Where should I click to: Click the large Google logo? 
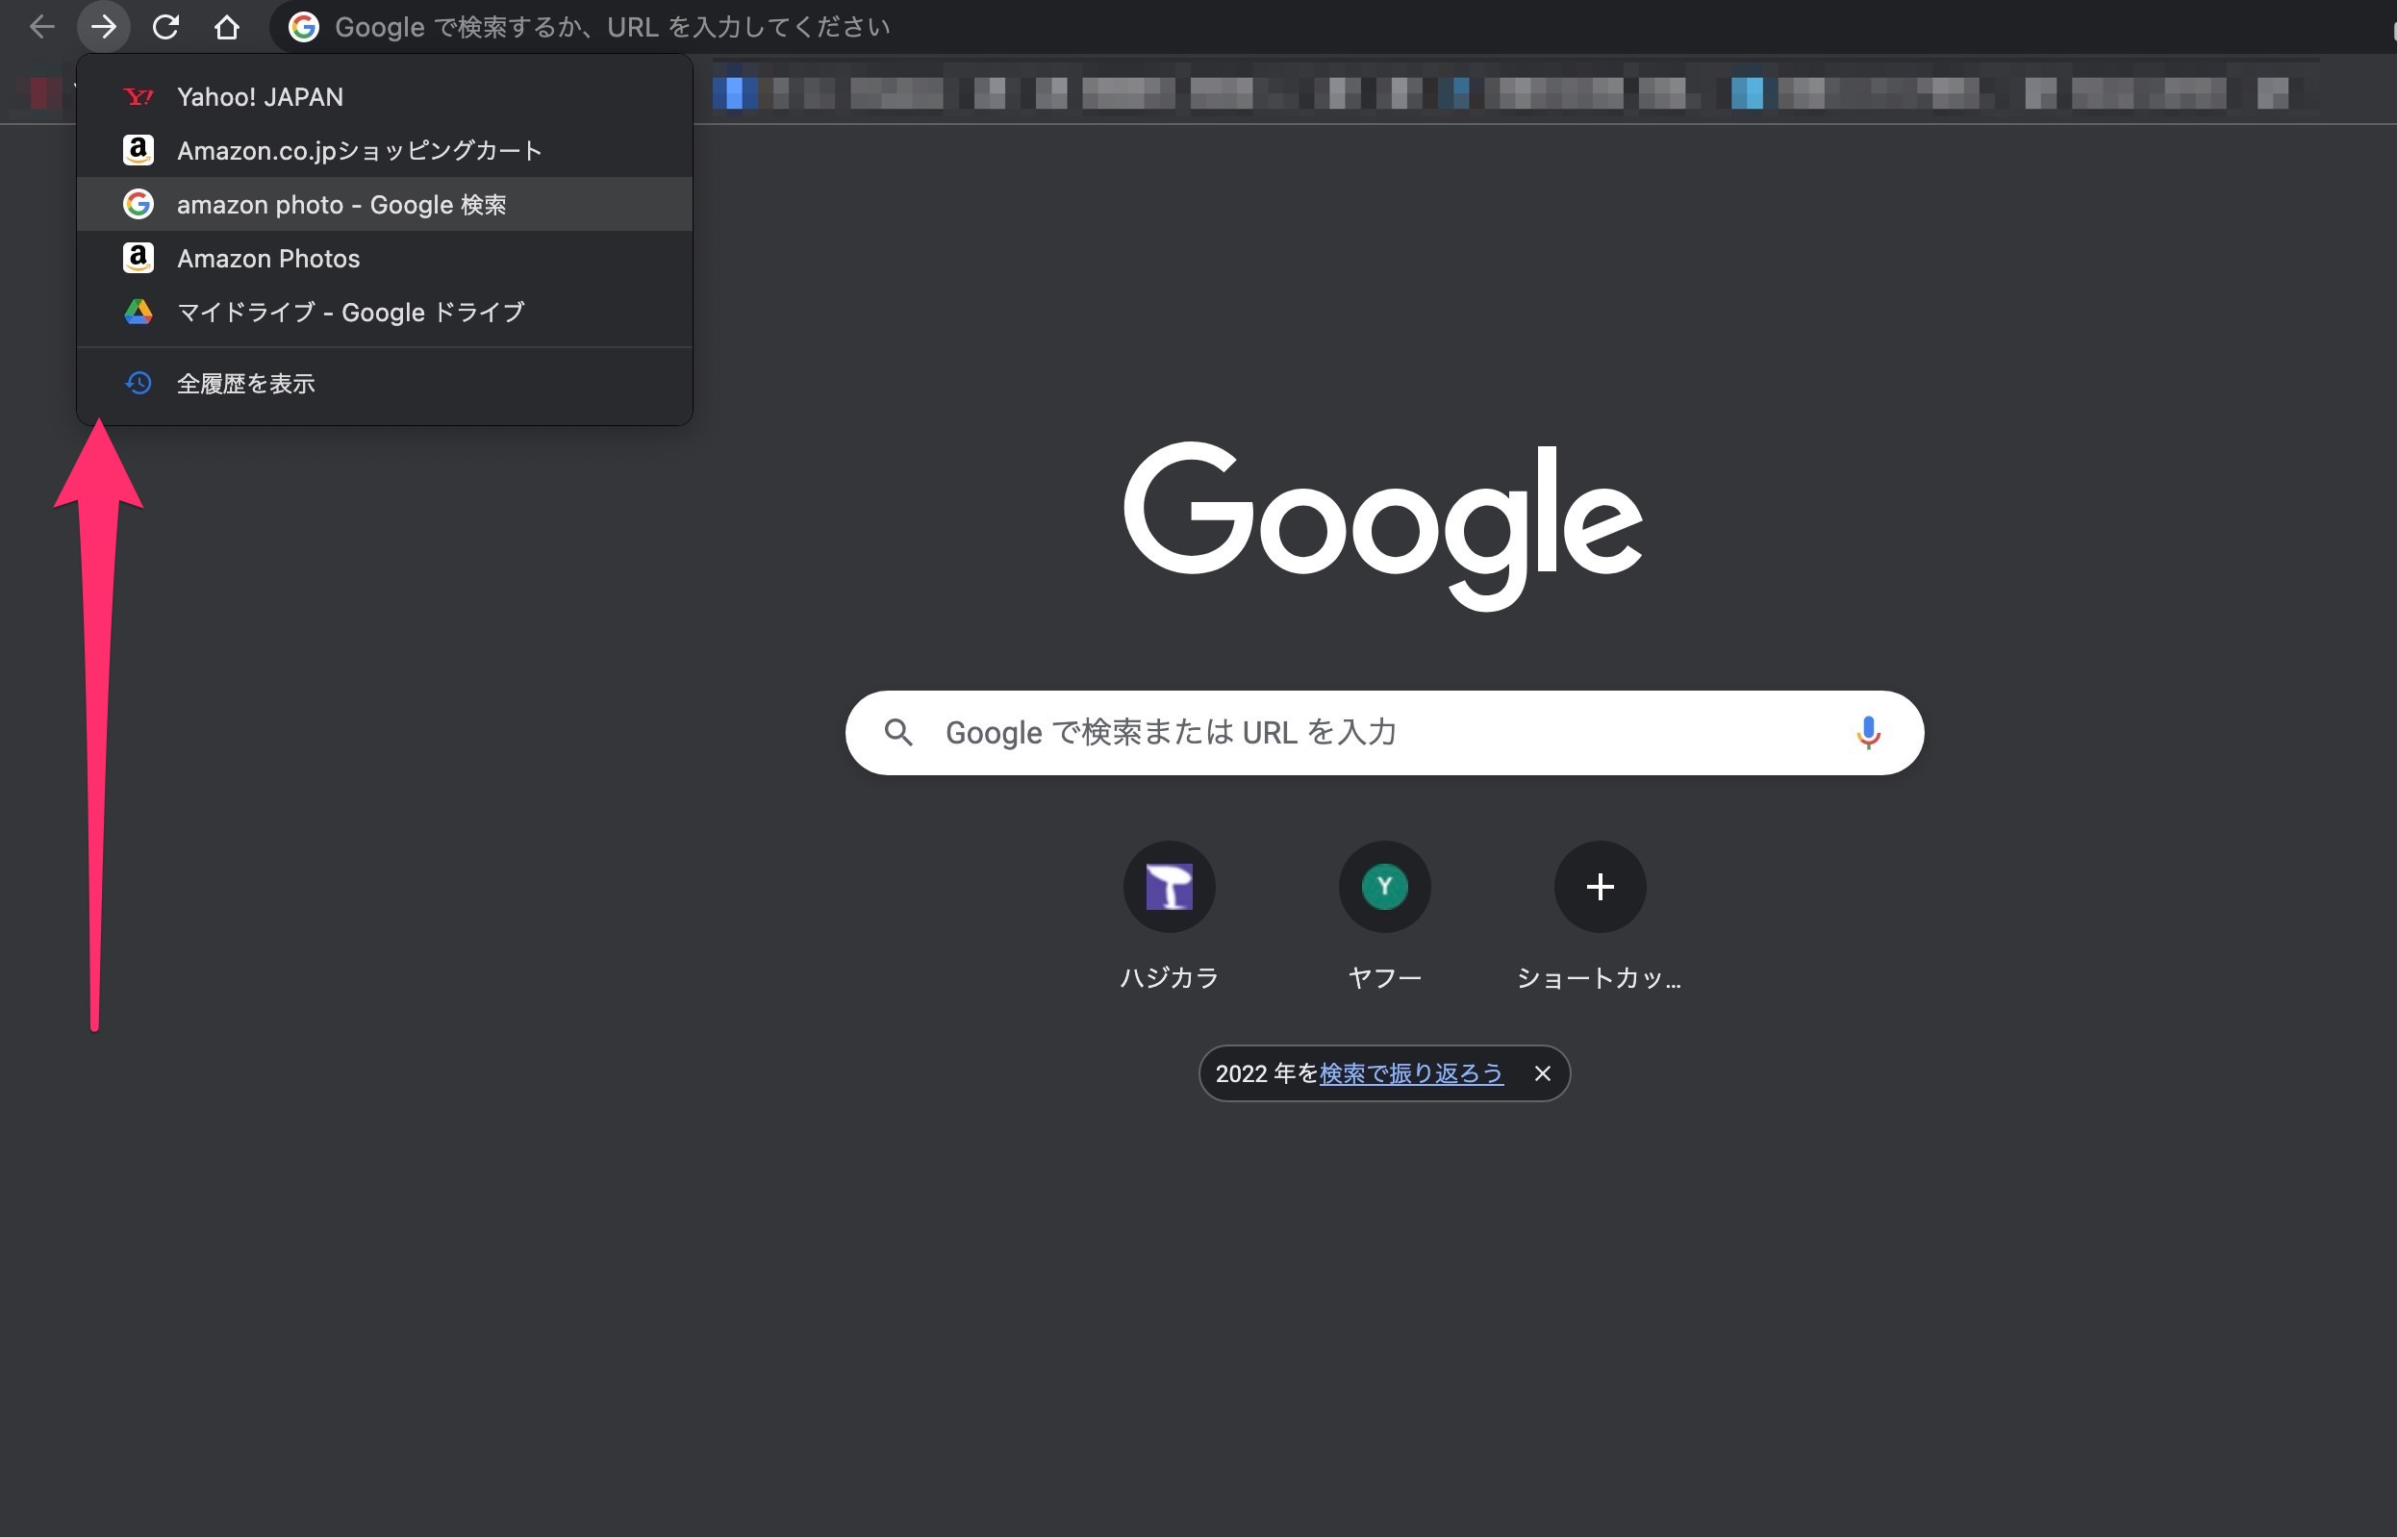1383,525
